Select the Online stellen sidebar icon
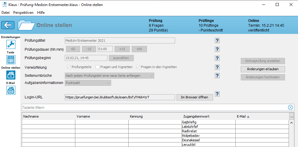 pos(11,75)
